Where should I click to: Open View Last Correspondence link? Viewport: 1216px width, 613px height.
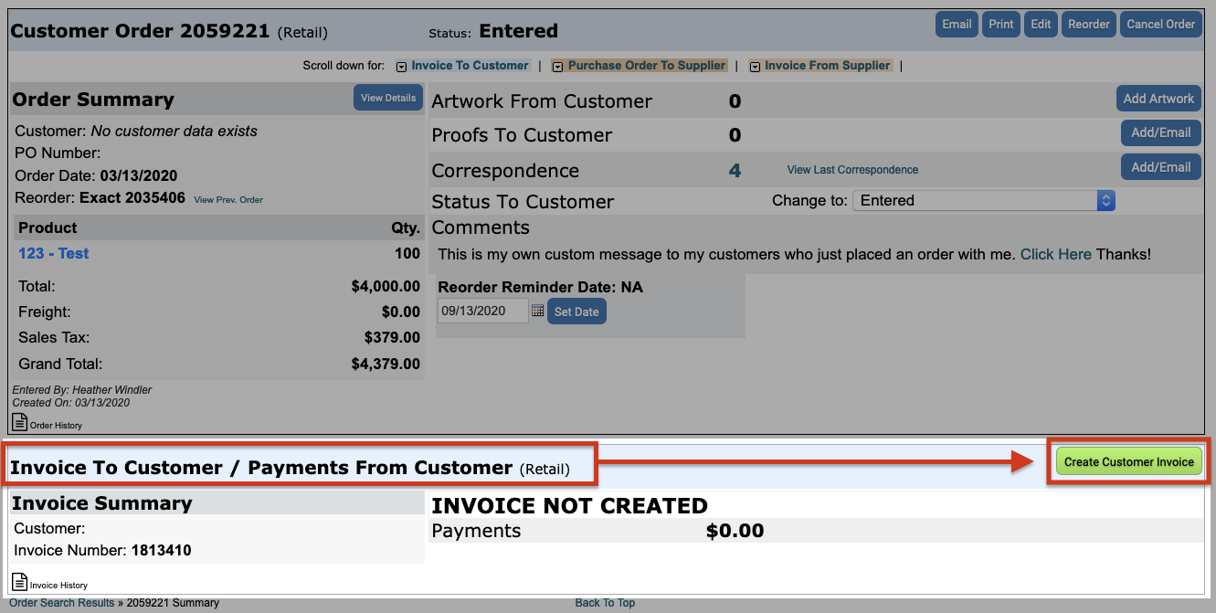(x=852, y=170)
